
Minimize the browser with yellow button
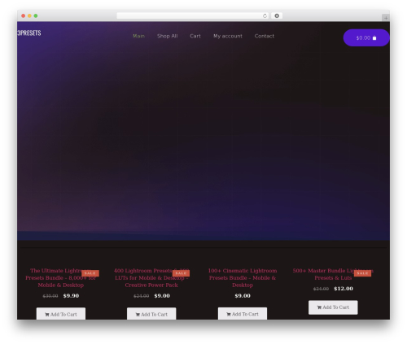click(x=29, y=15)
